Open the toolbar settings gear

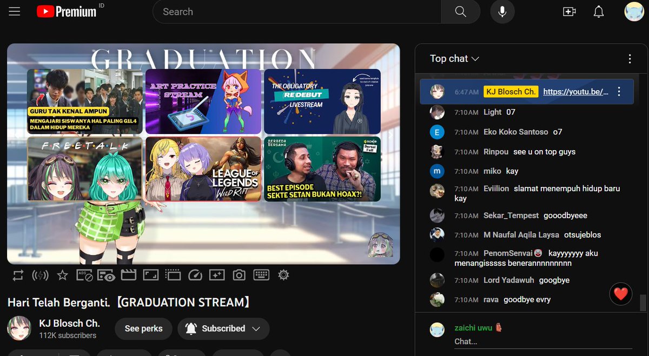pos(283,275)
